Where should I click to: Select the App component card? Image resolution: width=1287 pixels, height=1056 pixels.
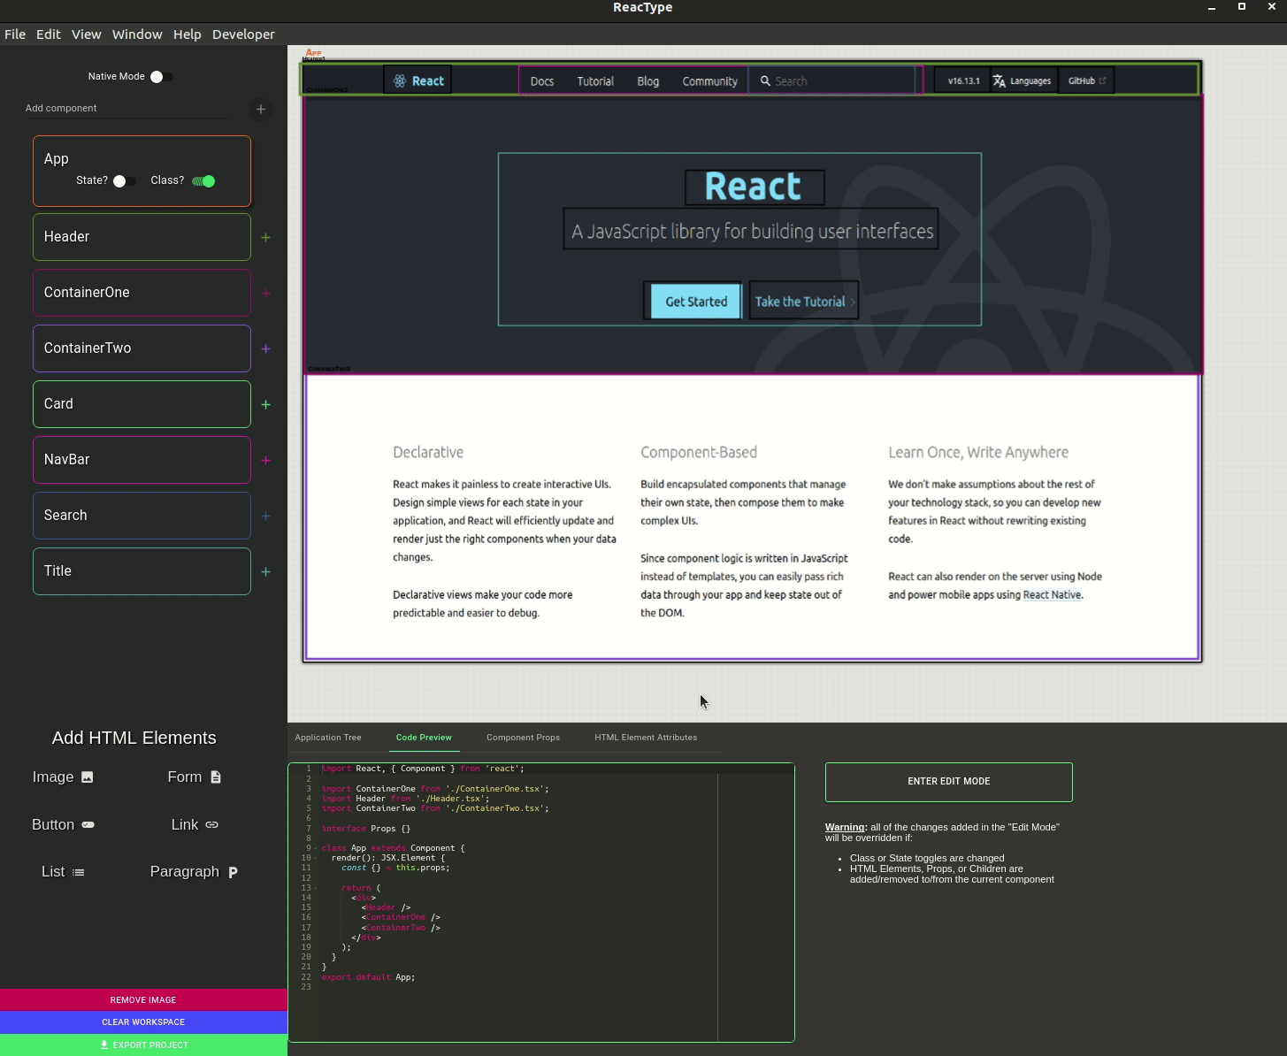pos(142,171)
